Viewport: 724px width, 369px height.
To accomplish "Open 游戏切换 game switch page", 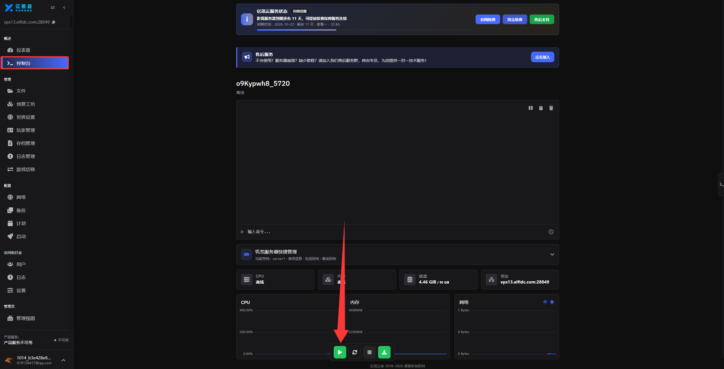I will [x=35, y=169].
